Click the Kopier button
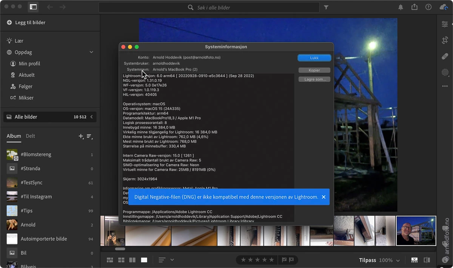The image size is (453, 268). 314,70
